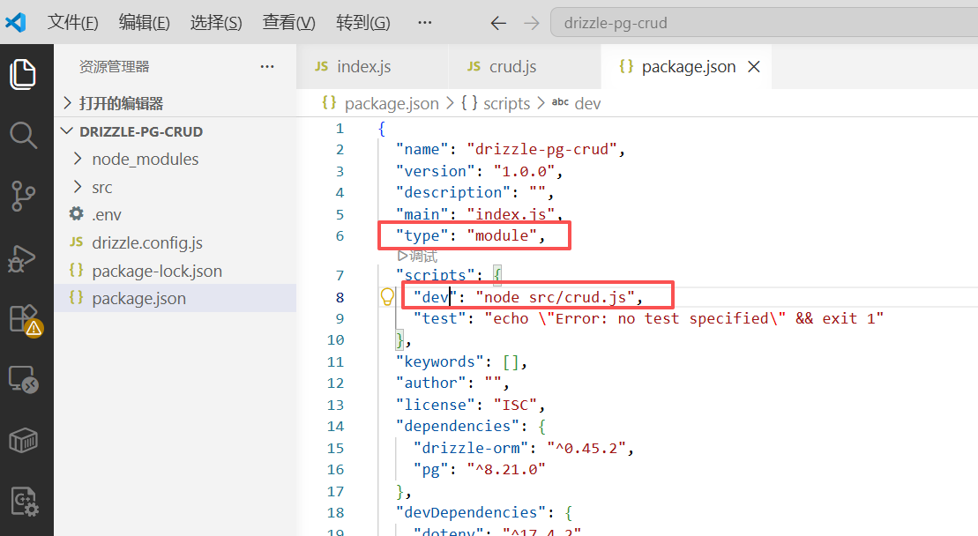
Task: Open the Extensions view with warning badge
Action: (25, 320)
